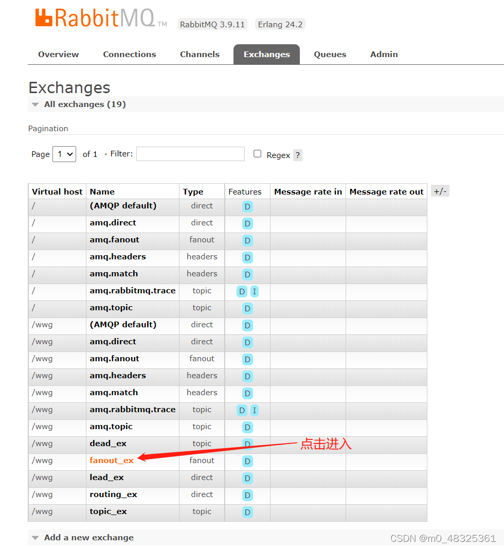Click the durable D badge for fanout_ex
The width and height of the screenshot is (504, 548).
click(x=247, y=462)
